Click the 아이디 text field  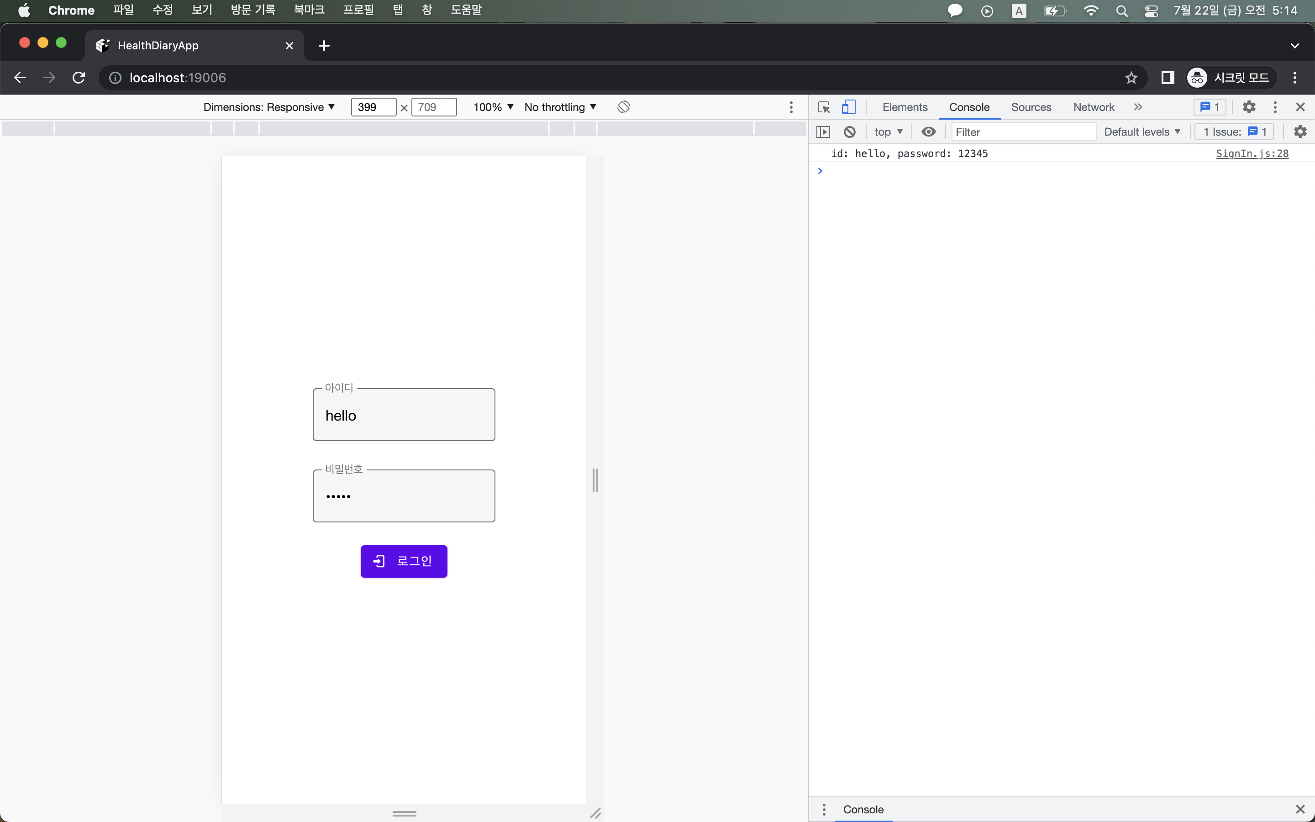(404, 415)
